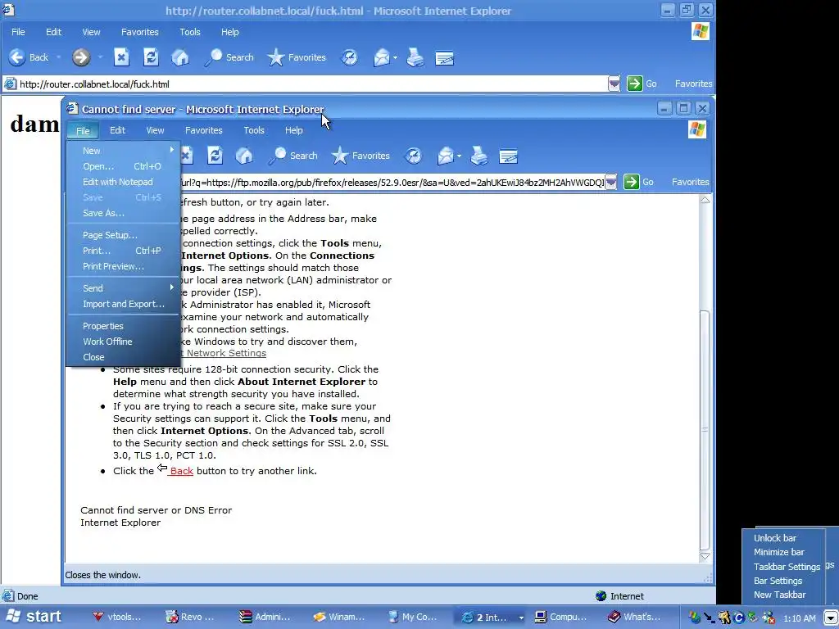Click Mail icon in Cannot find server toolbar
The image size is (839, 629).
tap(445, 156)
